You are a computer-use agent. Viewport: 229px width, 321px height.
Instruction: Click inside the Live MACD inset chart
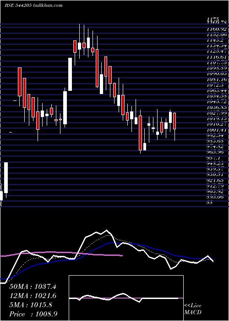[x=126, y=298]
